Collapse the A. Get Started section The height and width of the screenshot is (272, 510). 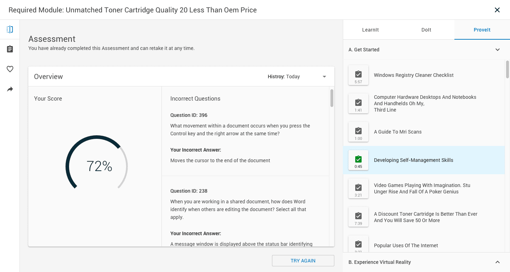pyautogui.click(x=498, y=50)
